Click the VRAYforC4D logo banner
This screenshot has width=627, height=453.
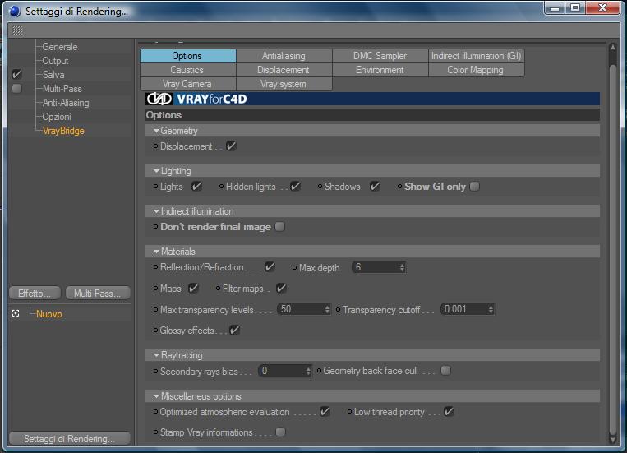click(372, 99)
